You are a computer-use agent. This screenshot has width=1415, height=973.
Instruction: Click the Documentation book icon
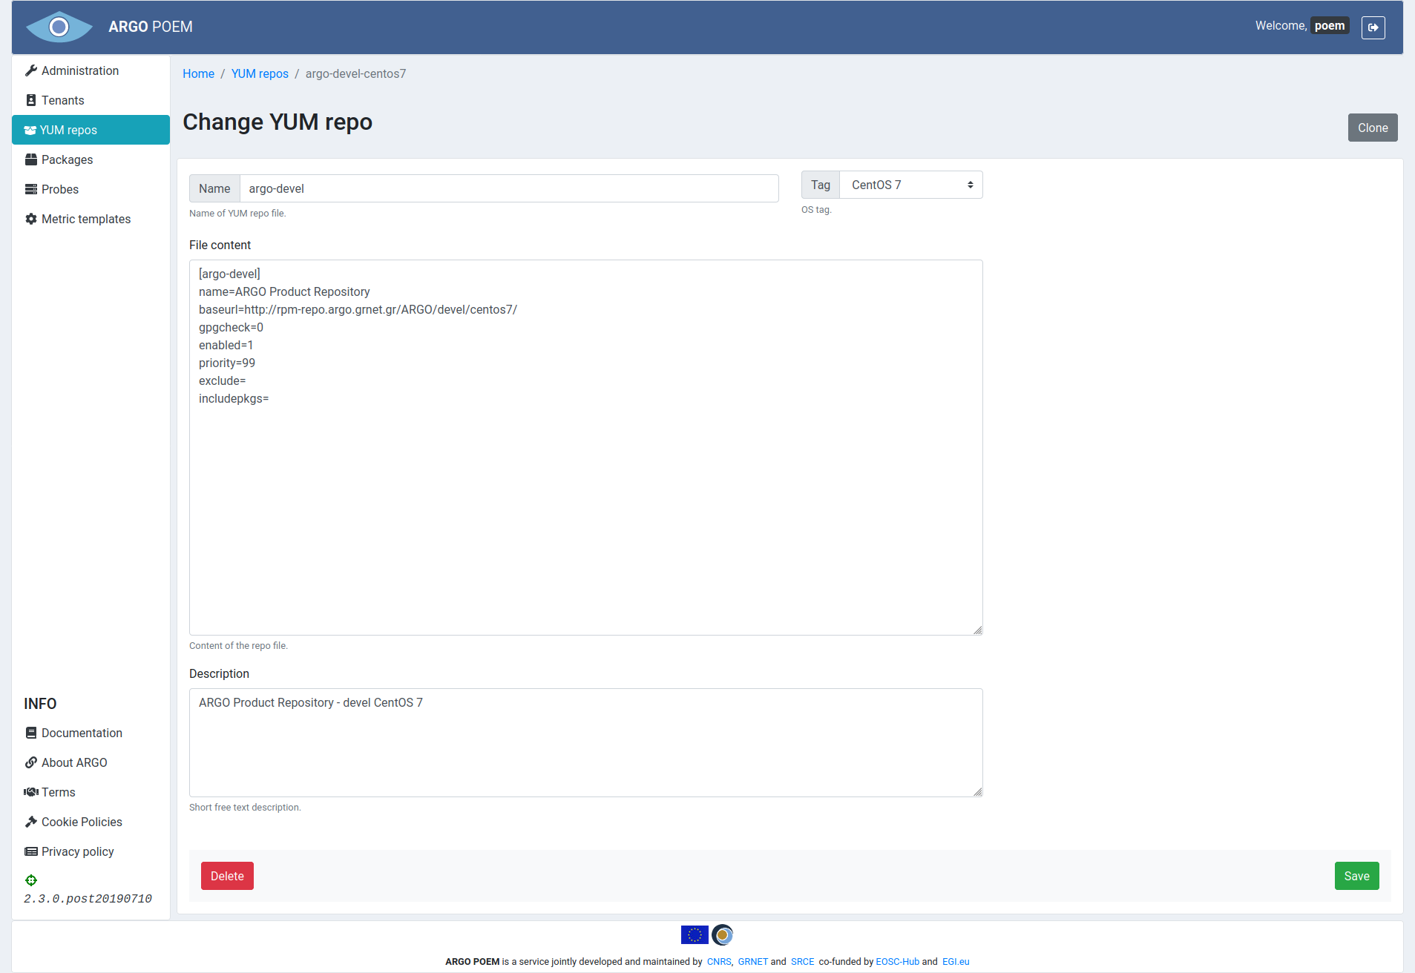31,733
